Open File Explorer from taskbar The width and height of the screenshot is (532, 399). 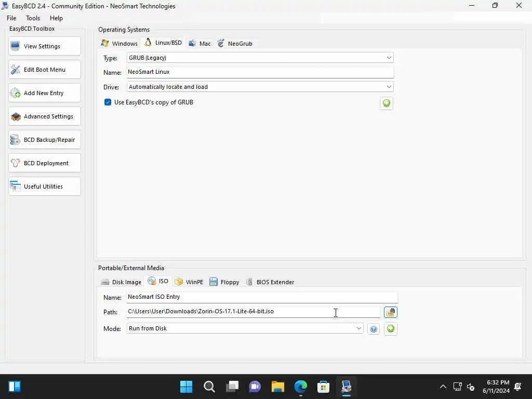[x=278, y=387]
